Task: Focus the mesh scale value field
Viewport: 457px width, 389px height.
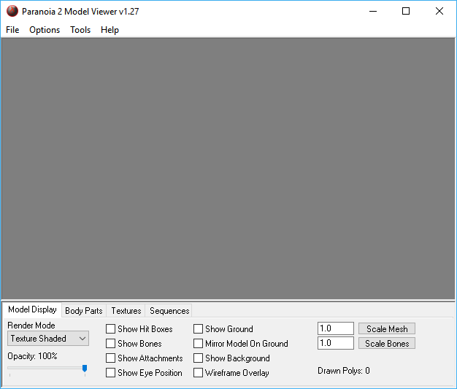Action: pyautogui.click(x=336, y=328)
